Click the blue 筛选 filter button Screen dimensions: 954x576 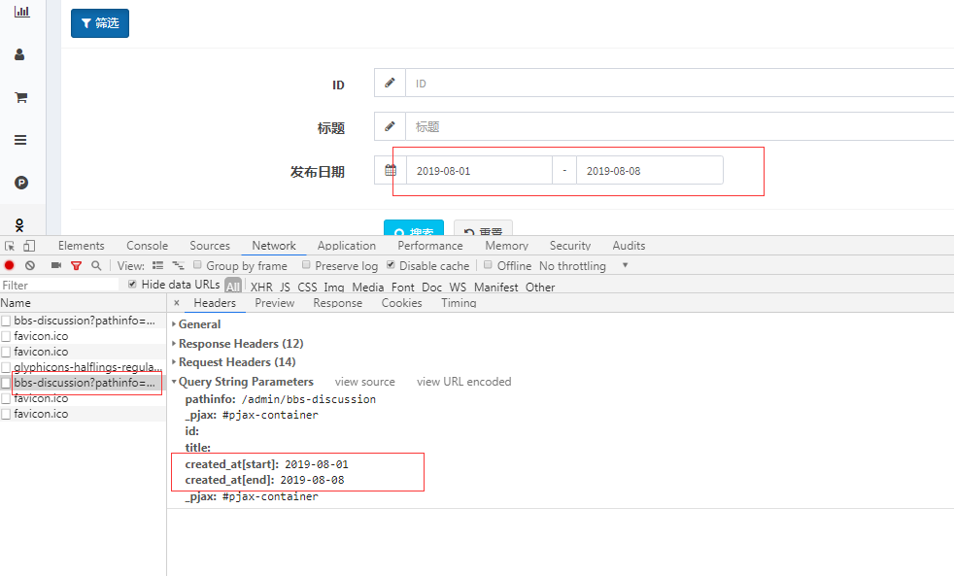tap(100, 23)
